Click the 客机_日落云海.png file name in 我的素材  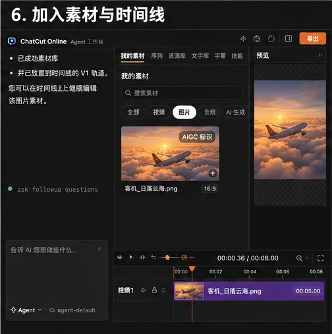(151, 188)
